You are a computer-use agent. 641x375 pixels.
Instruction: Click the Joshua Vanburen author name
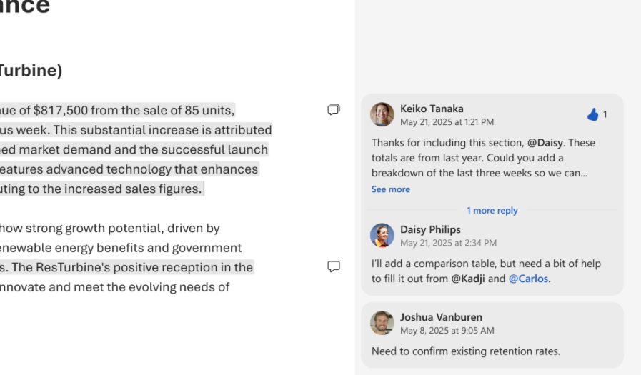click(441, 317)
